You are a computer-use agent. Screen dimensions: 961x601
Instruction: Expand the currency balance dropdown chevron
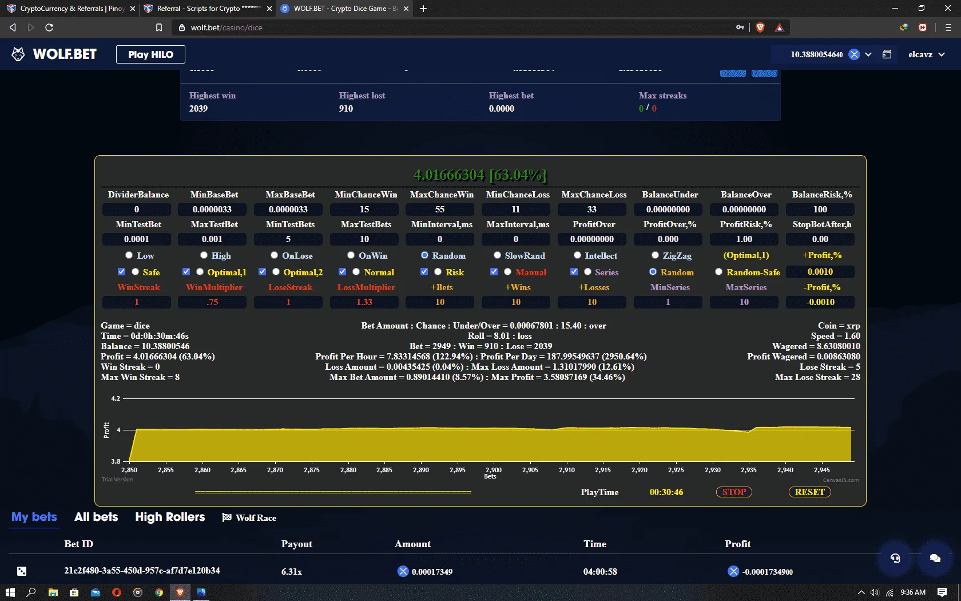[868, 54]
